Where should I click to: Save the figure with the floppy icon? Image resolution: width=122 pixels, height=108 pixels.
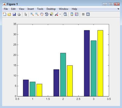(14, 14)
